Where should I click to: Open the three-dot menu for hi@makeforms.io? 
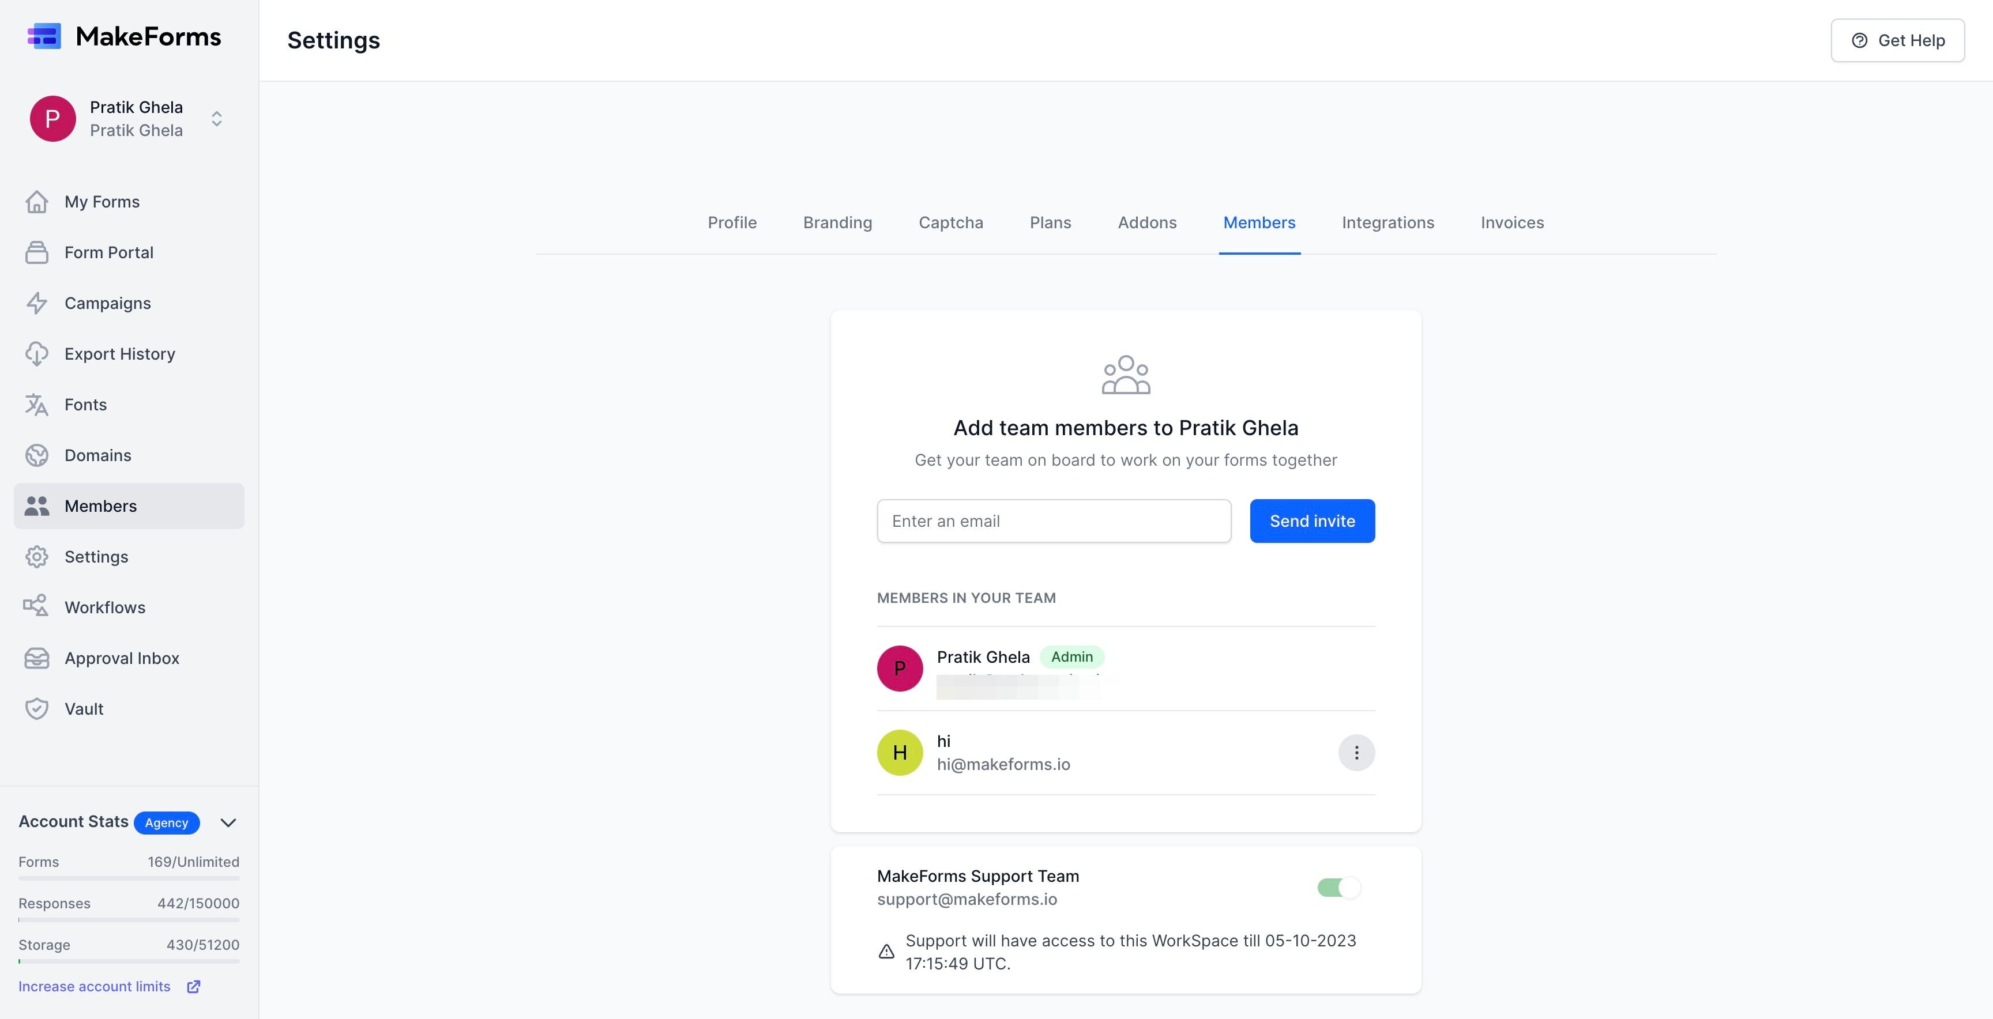(x=1356, y=753)
